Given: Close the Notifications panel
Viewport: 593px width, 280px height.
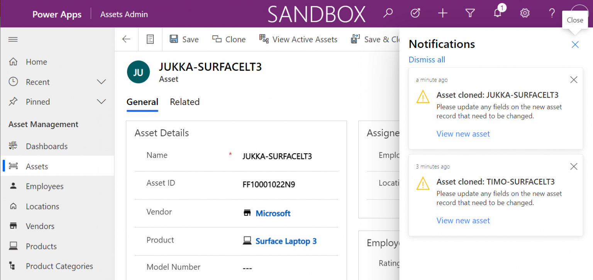Looking at the screenshot, I should pos(575,45).
